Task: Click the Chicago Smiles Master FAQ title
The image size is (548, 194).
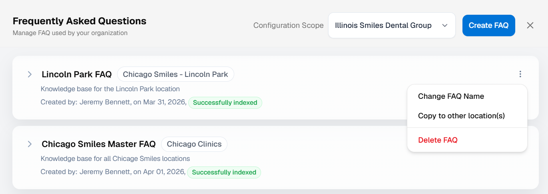Action: coord(98,144)
